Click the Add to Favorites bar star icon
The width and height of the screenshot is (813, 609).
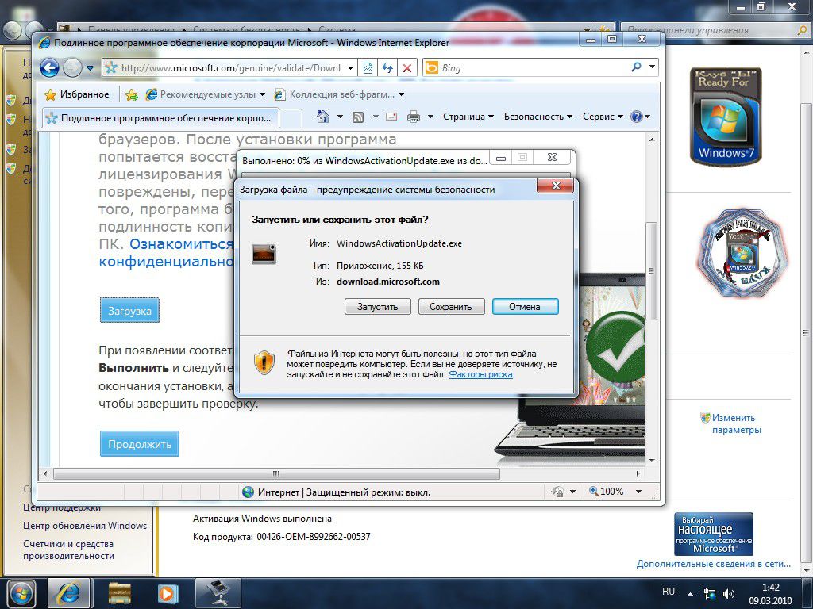pyautogui.click(x=132, y=94)
